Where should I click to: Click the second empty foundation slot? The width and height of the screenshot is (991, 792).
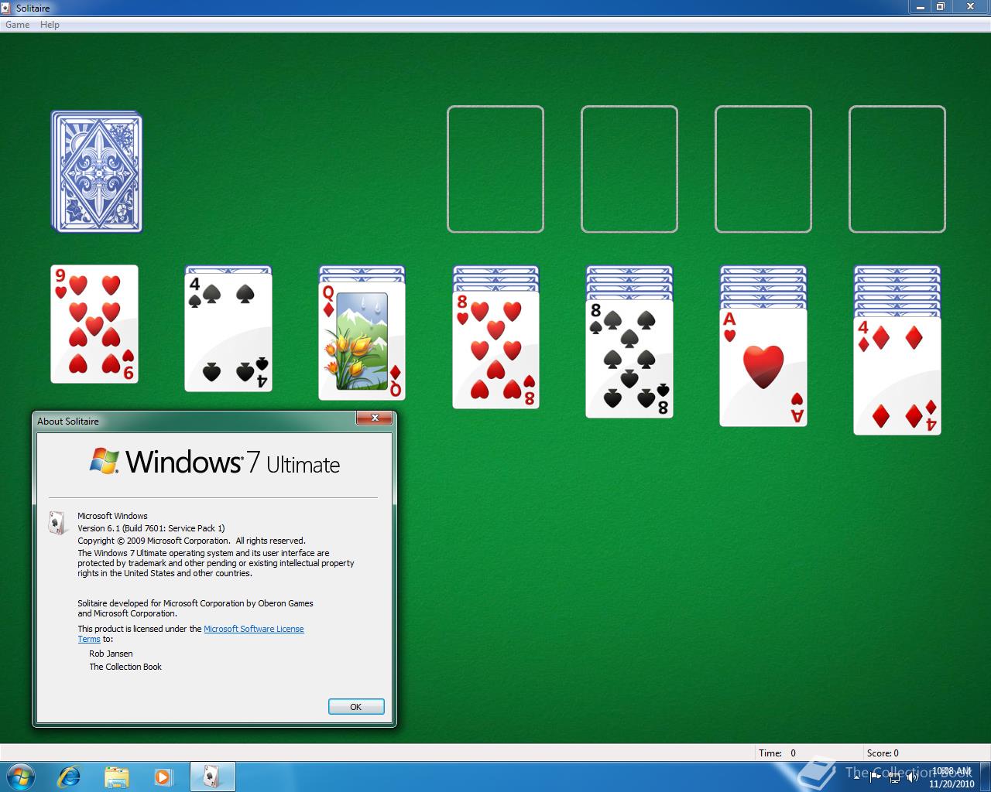(629, 169)
